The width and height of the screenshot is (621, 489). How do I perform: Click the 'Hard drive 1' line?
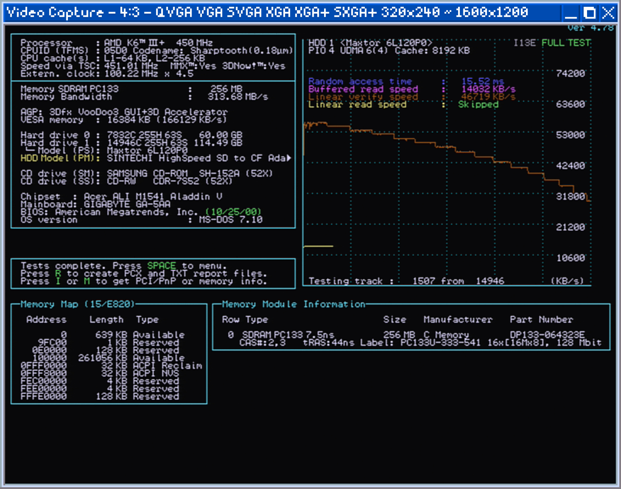(131, 143)
